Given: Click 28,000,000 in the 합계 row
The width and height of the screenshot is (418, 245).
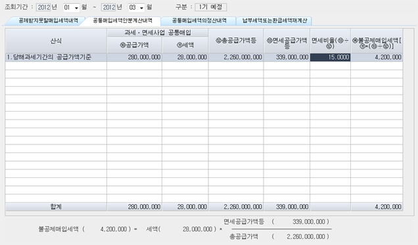Looking at the screenshot, I should [185, 207].
